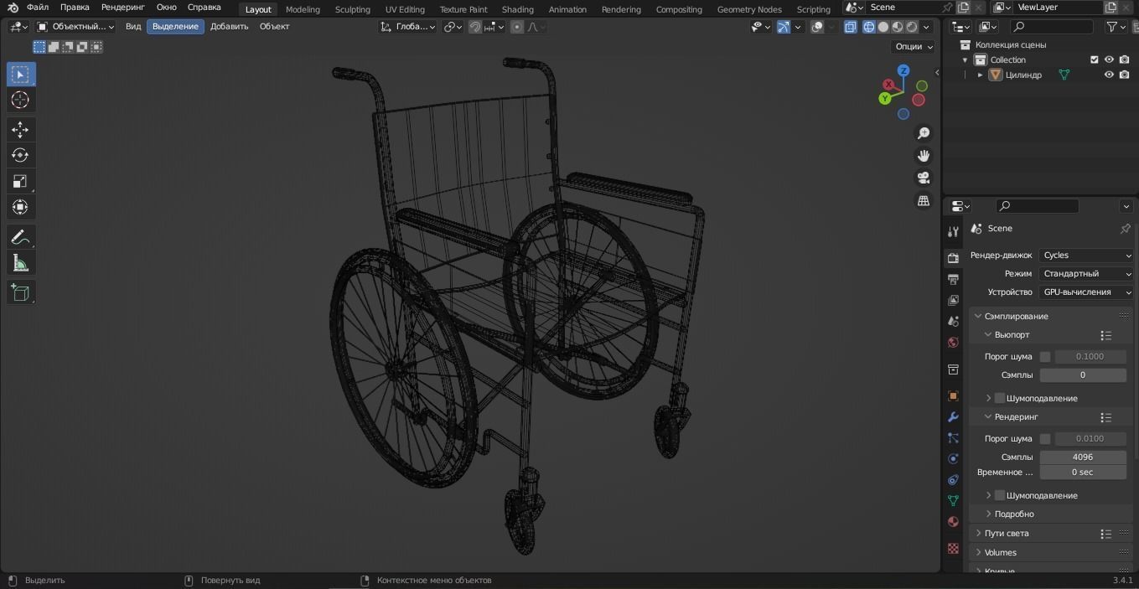This screenshot has height=589, width=1139.
Task: Switch perspective/orthographic grid icon
Action: pyautogui.click(x=924, y=201)
